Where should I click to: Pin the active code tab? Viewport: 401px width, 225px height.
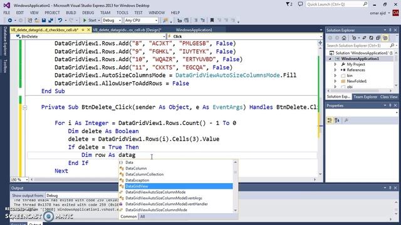pyautogui.click(x=83, y=30)
